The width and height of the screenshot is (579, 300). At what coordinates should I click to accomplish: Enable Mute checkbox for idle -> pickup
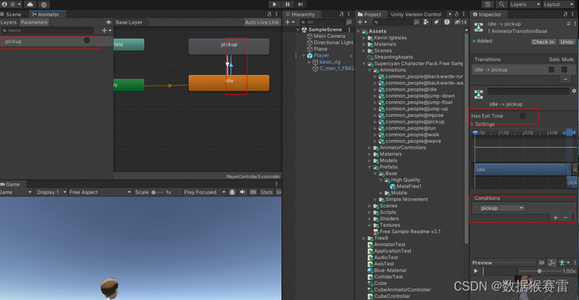point(564,70)
